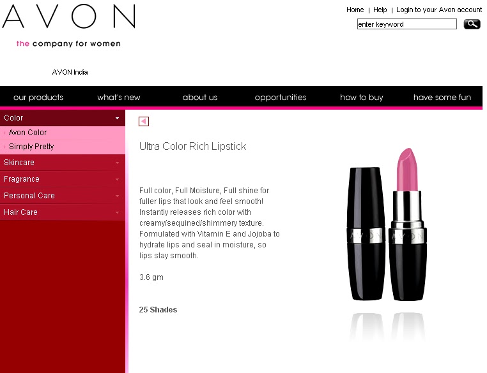
Task: Expand the Fragrance category arrow
Action: click(117, 179)
